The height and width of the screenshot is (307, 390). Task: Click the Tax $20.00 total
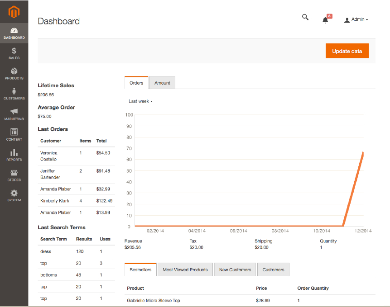(x=196, y=247)
